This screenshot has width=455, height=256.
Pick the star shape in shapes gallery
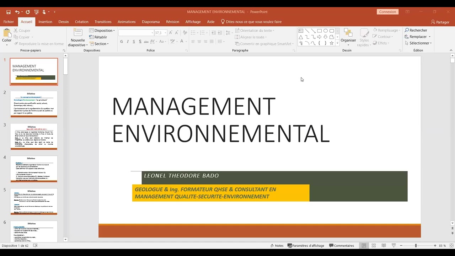(332, 43)
